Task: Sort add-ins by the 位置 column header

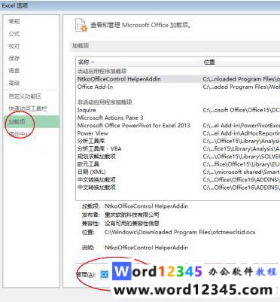Action: click(209, 62)
